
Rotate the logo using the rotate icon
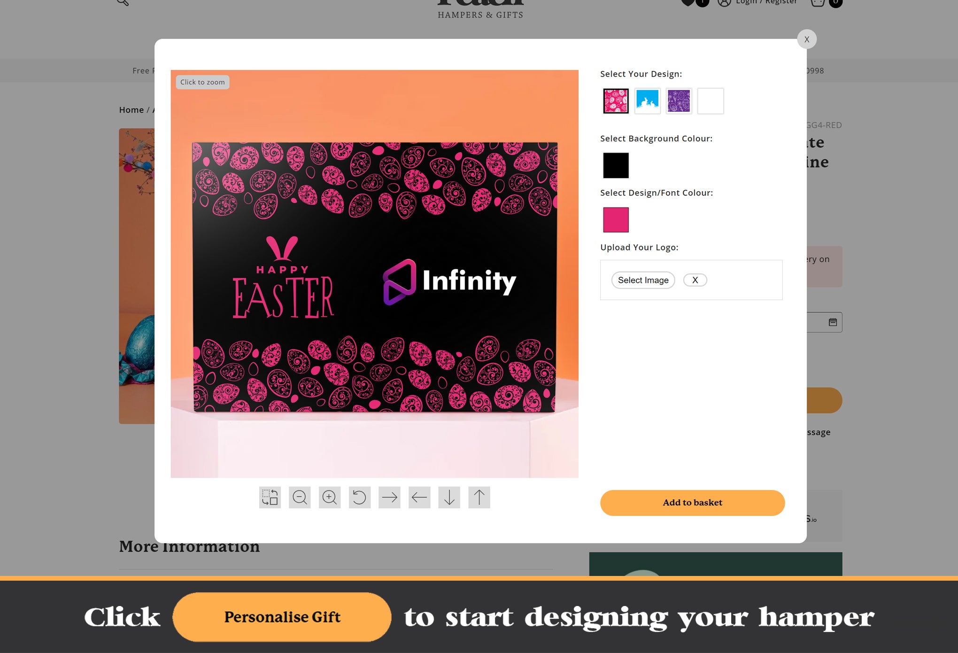coord(360,497)
